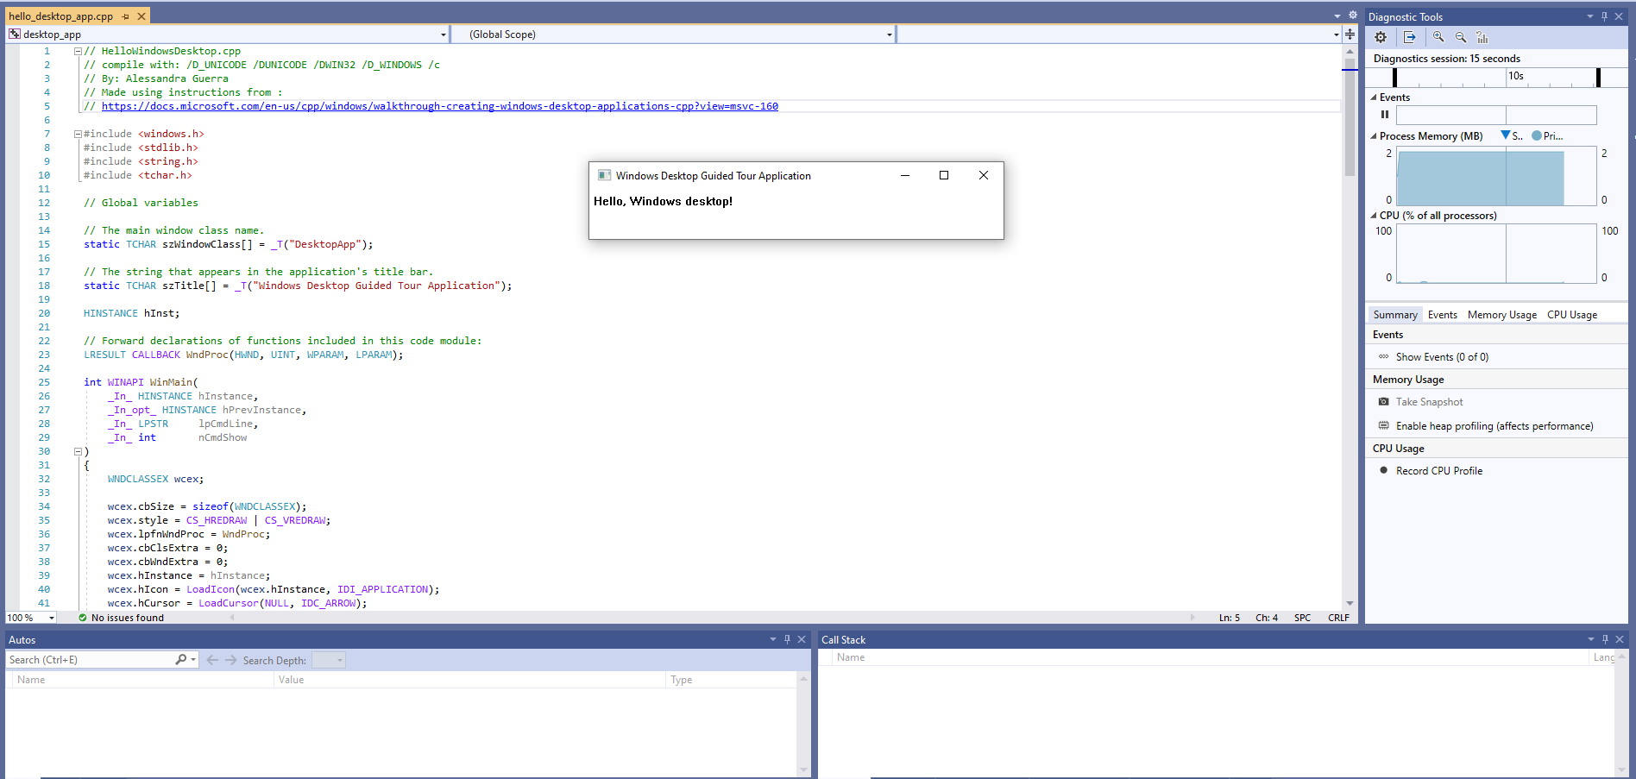Screen dimensions: 1636x779
Task: Pause event collection in Diagnostic Tools
Action: (1384, 114)
